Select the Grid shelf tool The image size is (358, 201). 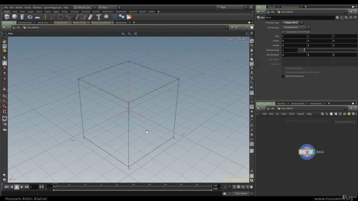(x=37, y=17)
